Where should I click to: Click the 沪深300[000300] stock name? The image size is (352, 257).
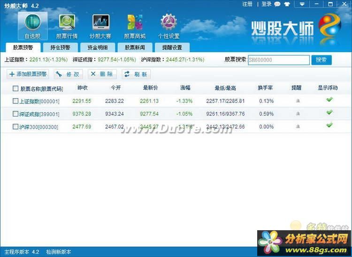click(38, 127)
